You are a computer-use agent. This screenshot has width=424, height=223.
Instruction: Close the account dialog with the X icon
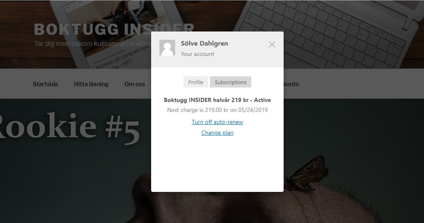coord(272,44)
